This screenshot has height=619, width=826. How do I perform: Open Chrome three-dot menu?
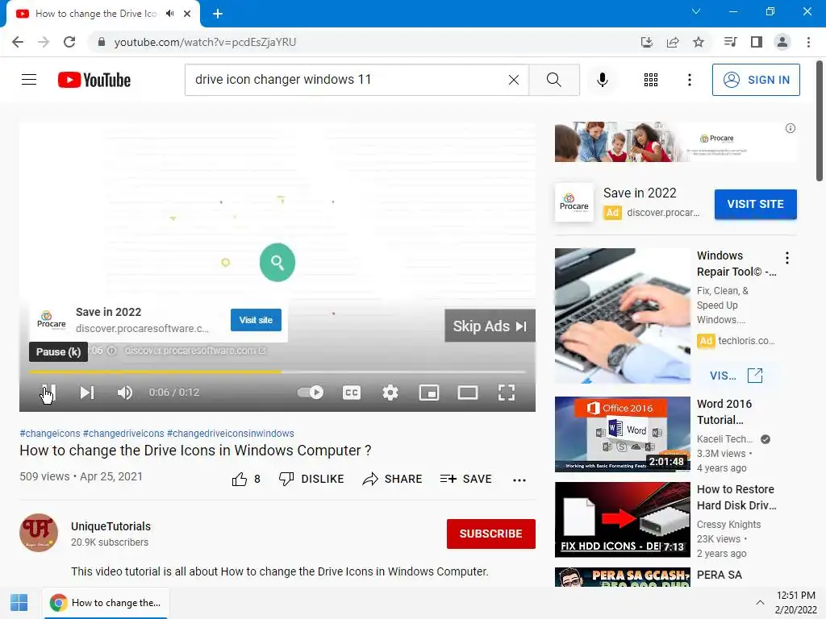(808, 42)
